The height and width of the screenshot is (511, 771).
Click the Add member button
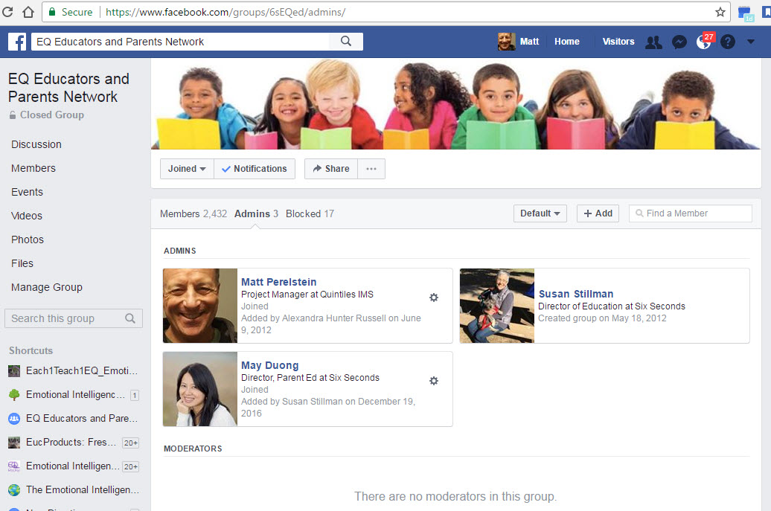(598, 213)
